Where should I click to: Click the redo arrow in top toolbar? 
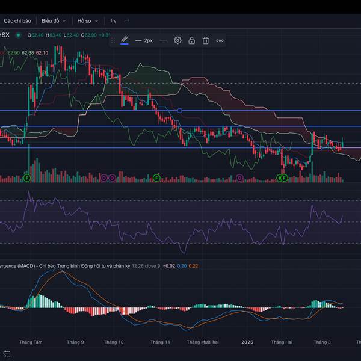coord(126,20)
